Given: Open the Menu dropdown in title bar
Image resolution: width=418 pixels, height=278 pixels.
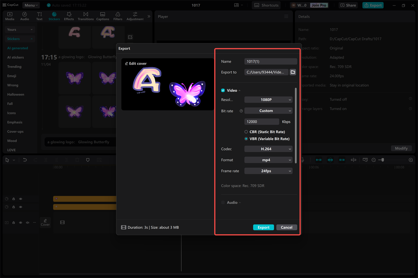Looking at the screenshot, I should click(x=31, y=5).
